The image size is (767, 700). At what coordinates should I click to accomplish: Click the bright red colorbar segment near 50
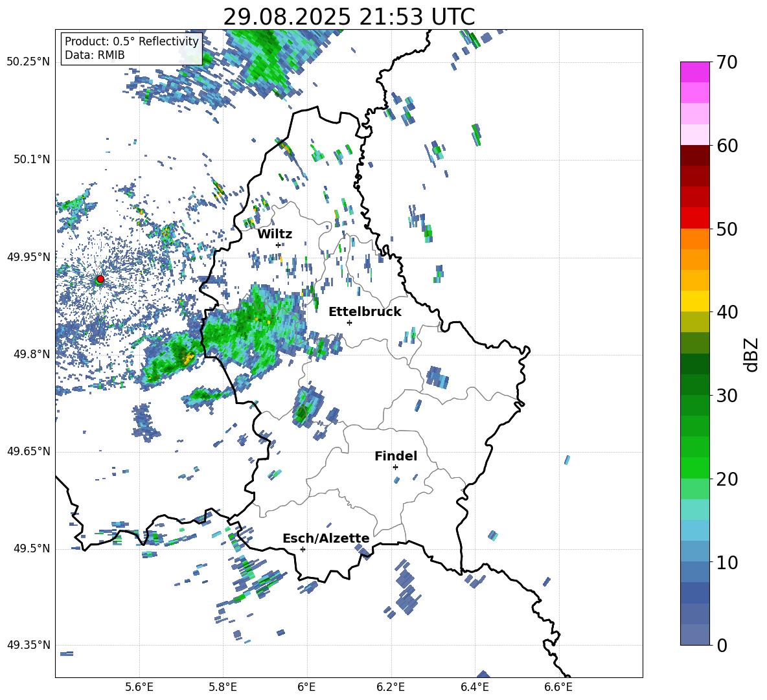click(694, 218)
